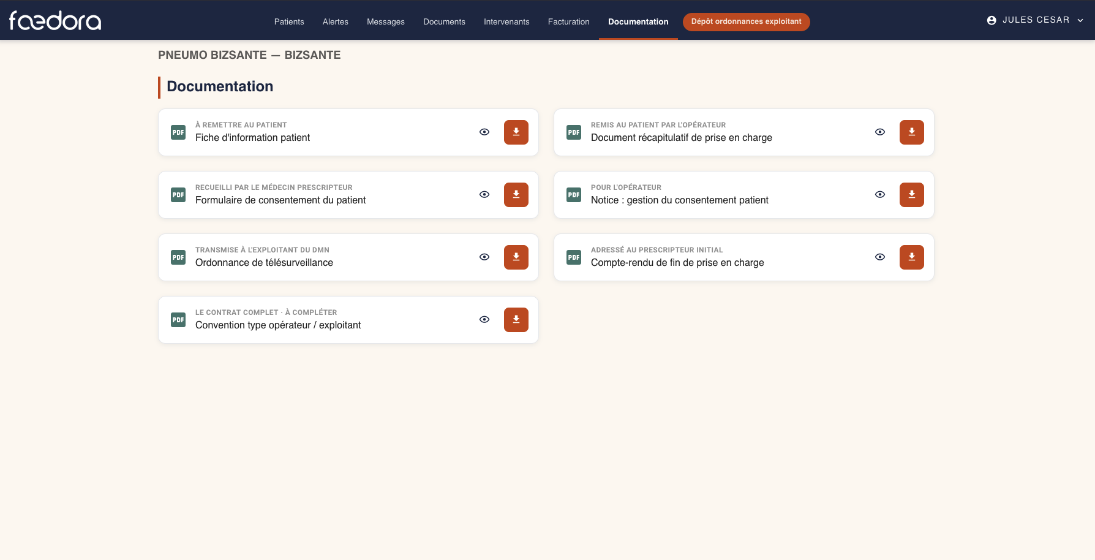Click PDF icon of Convention type opérateur
The width and height of the screenshot is (1095, 560).
click(178, 320)
